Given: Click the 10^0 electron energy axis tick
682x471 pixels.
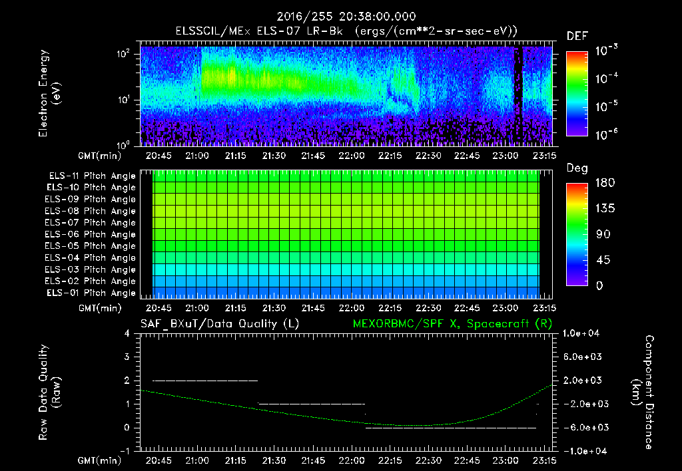Looking at the screenshot, I should pyautogui.click(x=123, y=144).
